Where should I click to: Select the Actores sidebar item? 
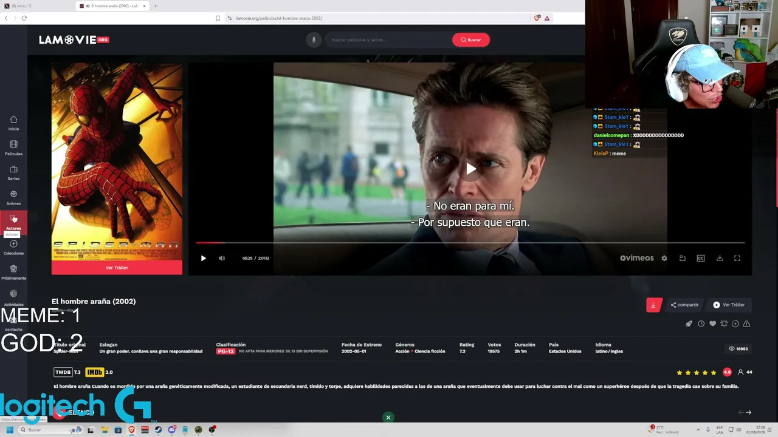[13, 223]
